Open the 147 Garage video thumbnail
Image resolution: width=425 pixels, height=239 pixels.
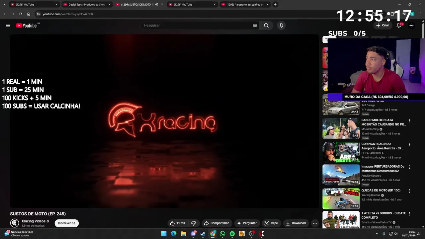(x=341, y=105)
